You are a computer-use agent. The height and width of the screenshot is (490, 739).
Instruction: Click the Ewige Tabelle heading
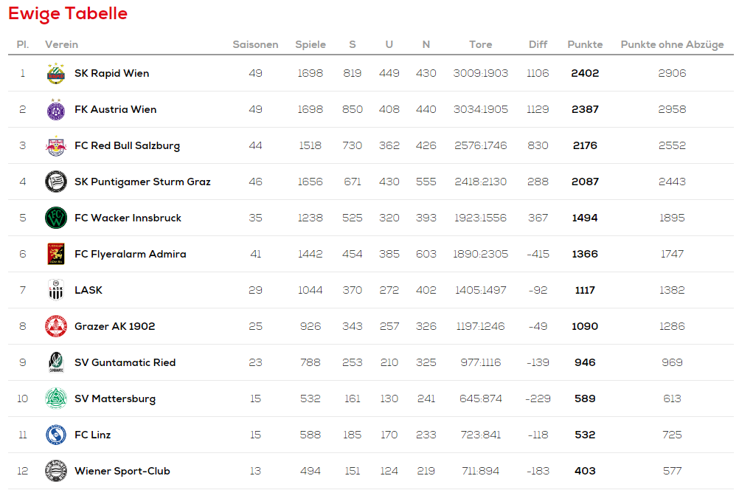click(68, 14)
